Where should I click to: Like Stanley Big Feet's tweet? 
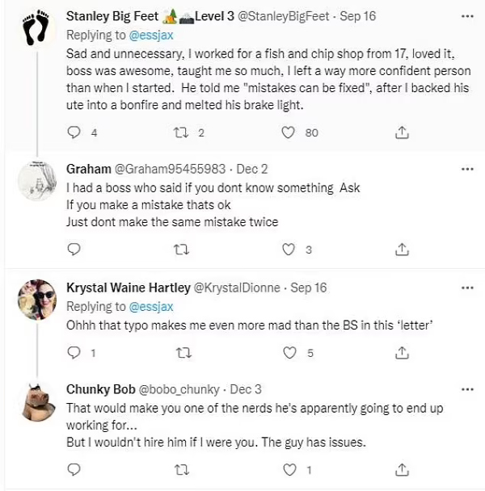291,132
